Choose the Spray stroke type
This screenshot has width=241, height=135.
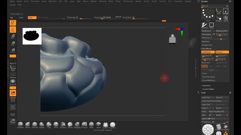pyautogui.click(x=226, y=18)
